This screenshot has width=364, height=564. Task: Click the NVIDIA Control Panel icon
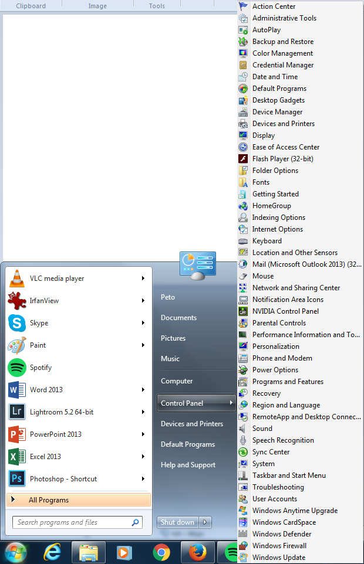coord(244,311)
